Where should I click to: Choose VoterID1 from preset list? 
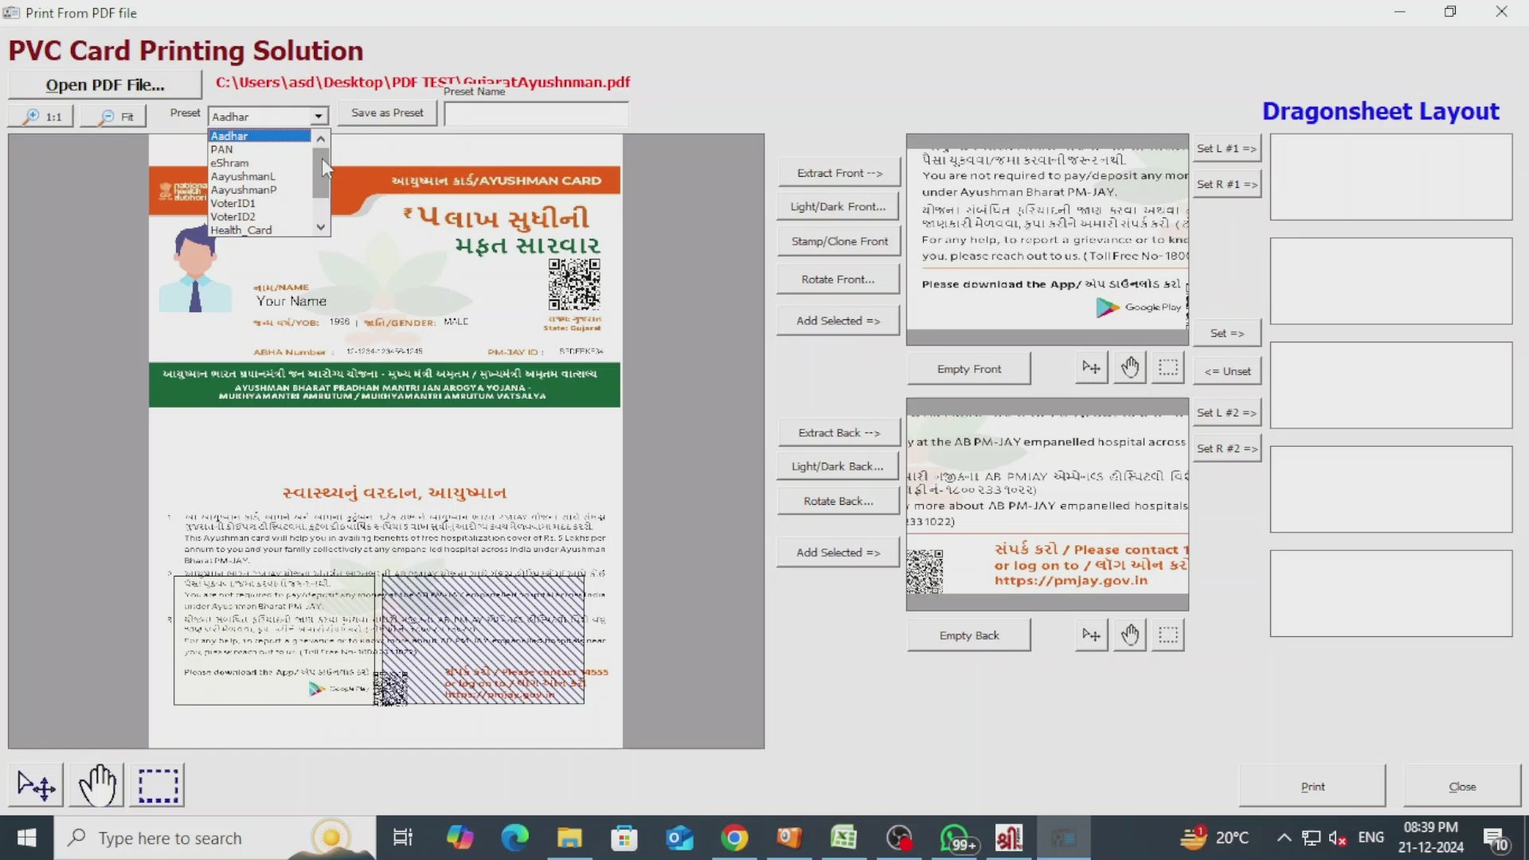coord(233,203)
